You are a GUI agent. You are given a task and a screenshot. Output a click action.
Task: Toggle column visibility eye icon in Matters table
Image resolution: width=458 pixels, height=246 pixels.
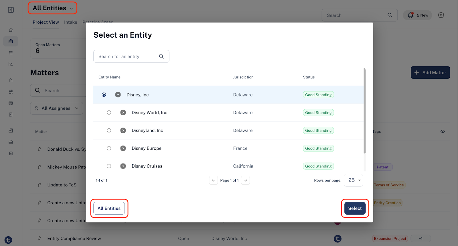443,131
